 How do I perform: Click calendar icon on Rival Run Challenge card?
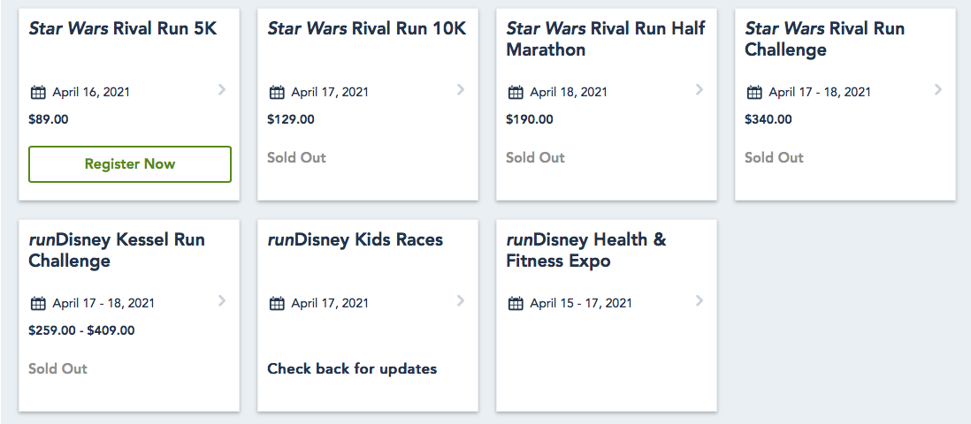pos(754,92)
